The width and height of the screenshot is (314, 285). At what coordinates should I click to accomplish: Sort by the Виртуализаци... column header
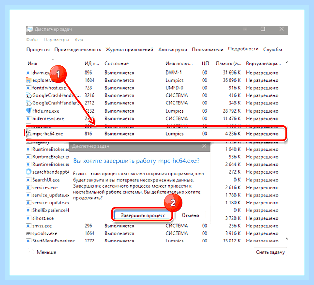[263, 63]
